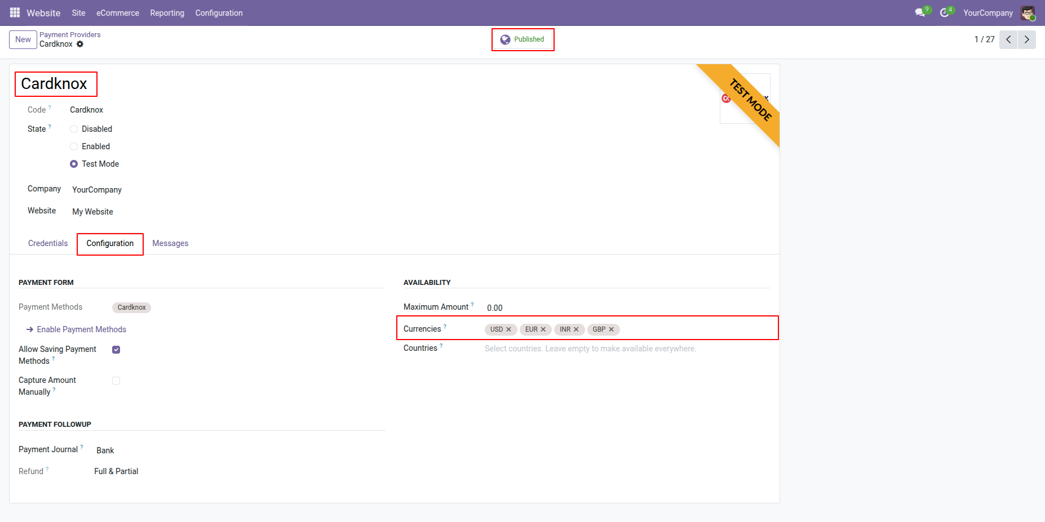Open the YourCompany switcher in navbar
The height and width of the screenshot is (522, 1045).
[x=988, y=12]
